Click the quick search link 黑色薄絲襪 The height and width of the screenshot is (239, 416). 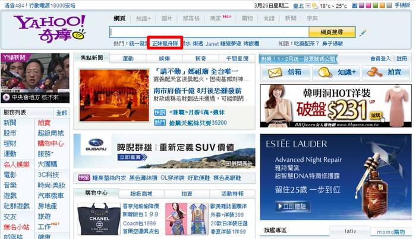tap(143, 178)
